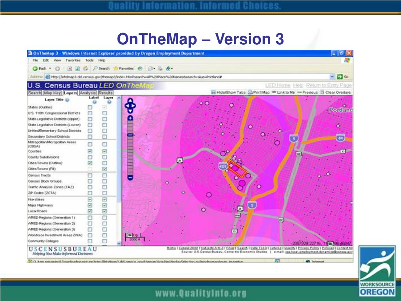This screenshot has height=301, width=401.
Task: Click the help icon under Label column
Action: pyautogui.click(x=94, y=102)
